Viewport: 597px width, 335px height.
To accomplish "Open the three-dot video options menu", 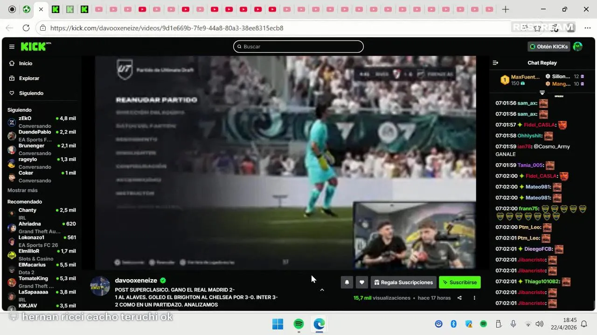I will pos(474,298).
